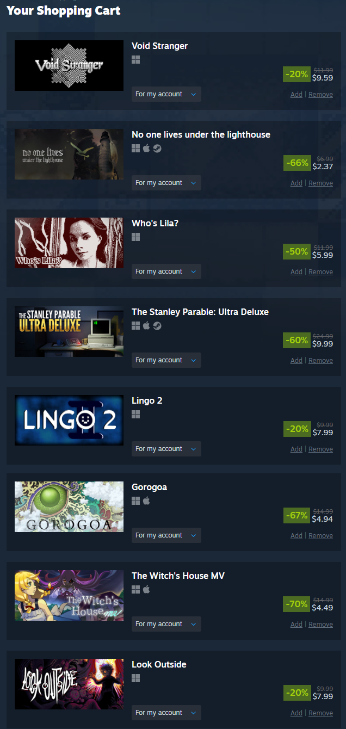Open the account dropdown for Void Stranger

point(166,94)
